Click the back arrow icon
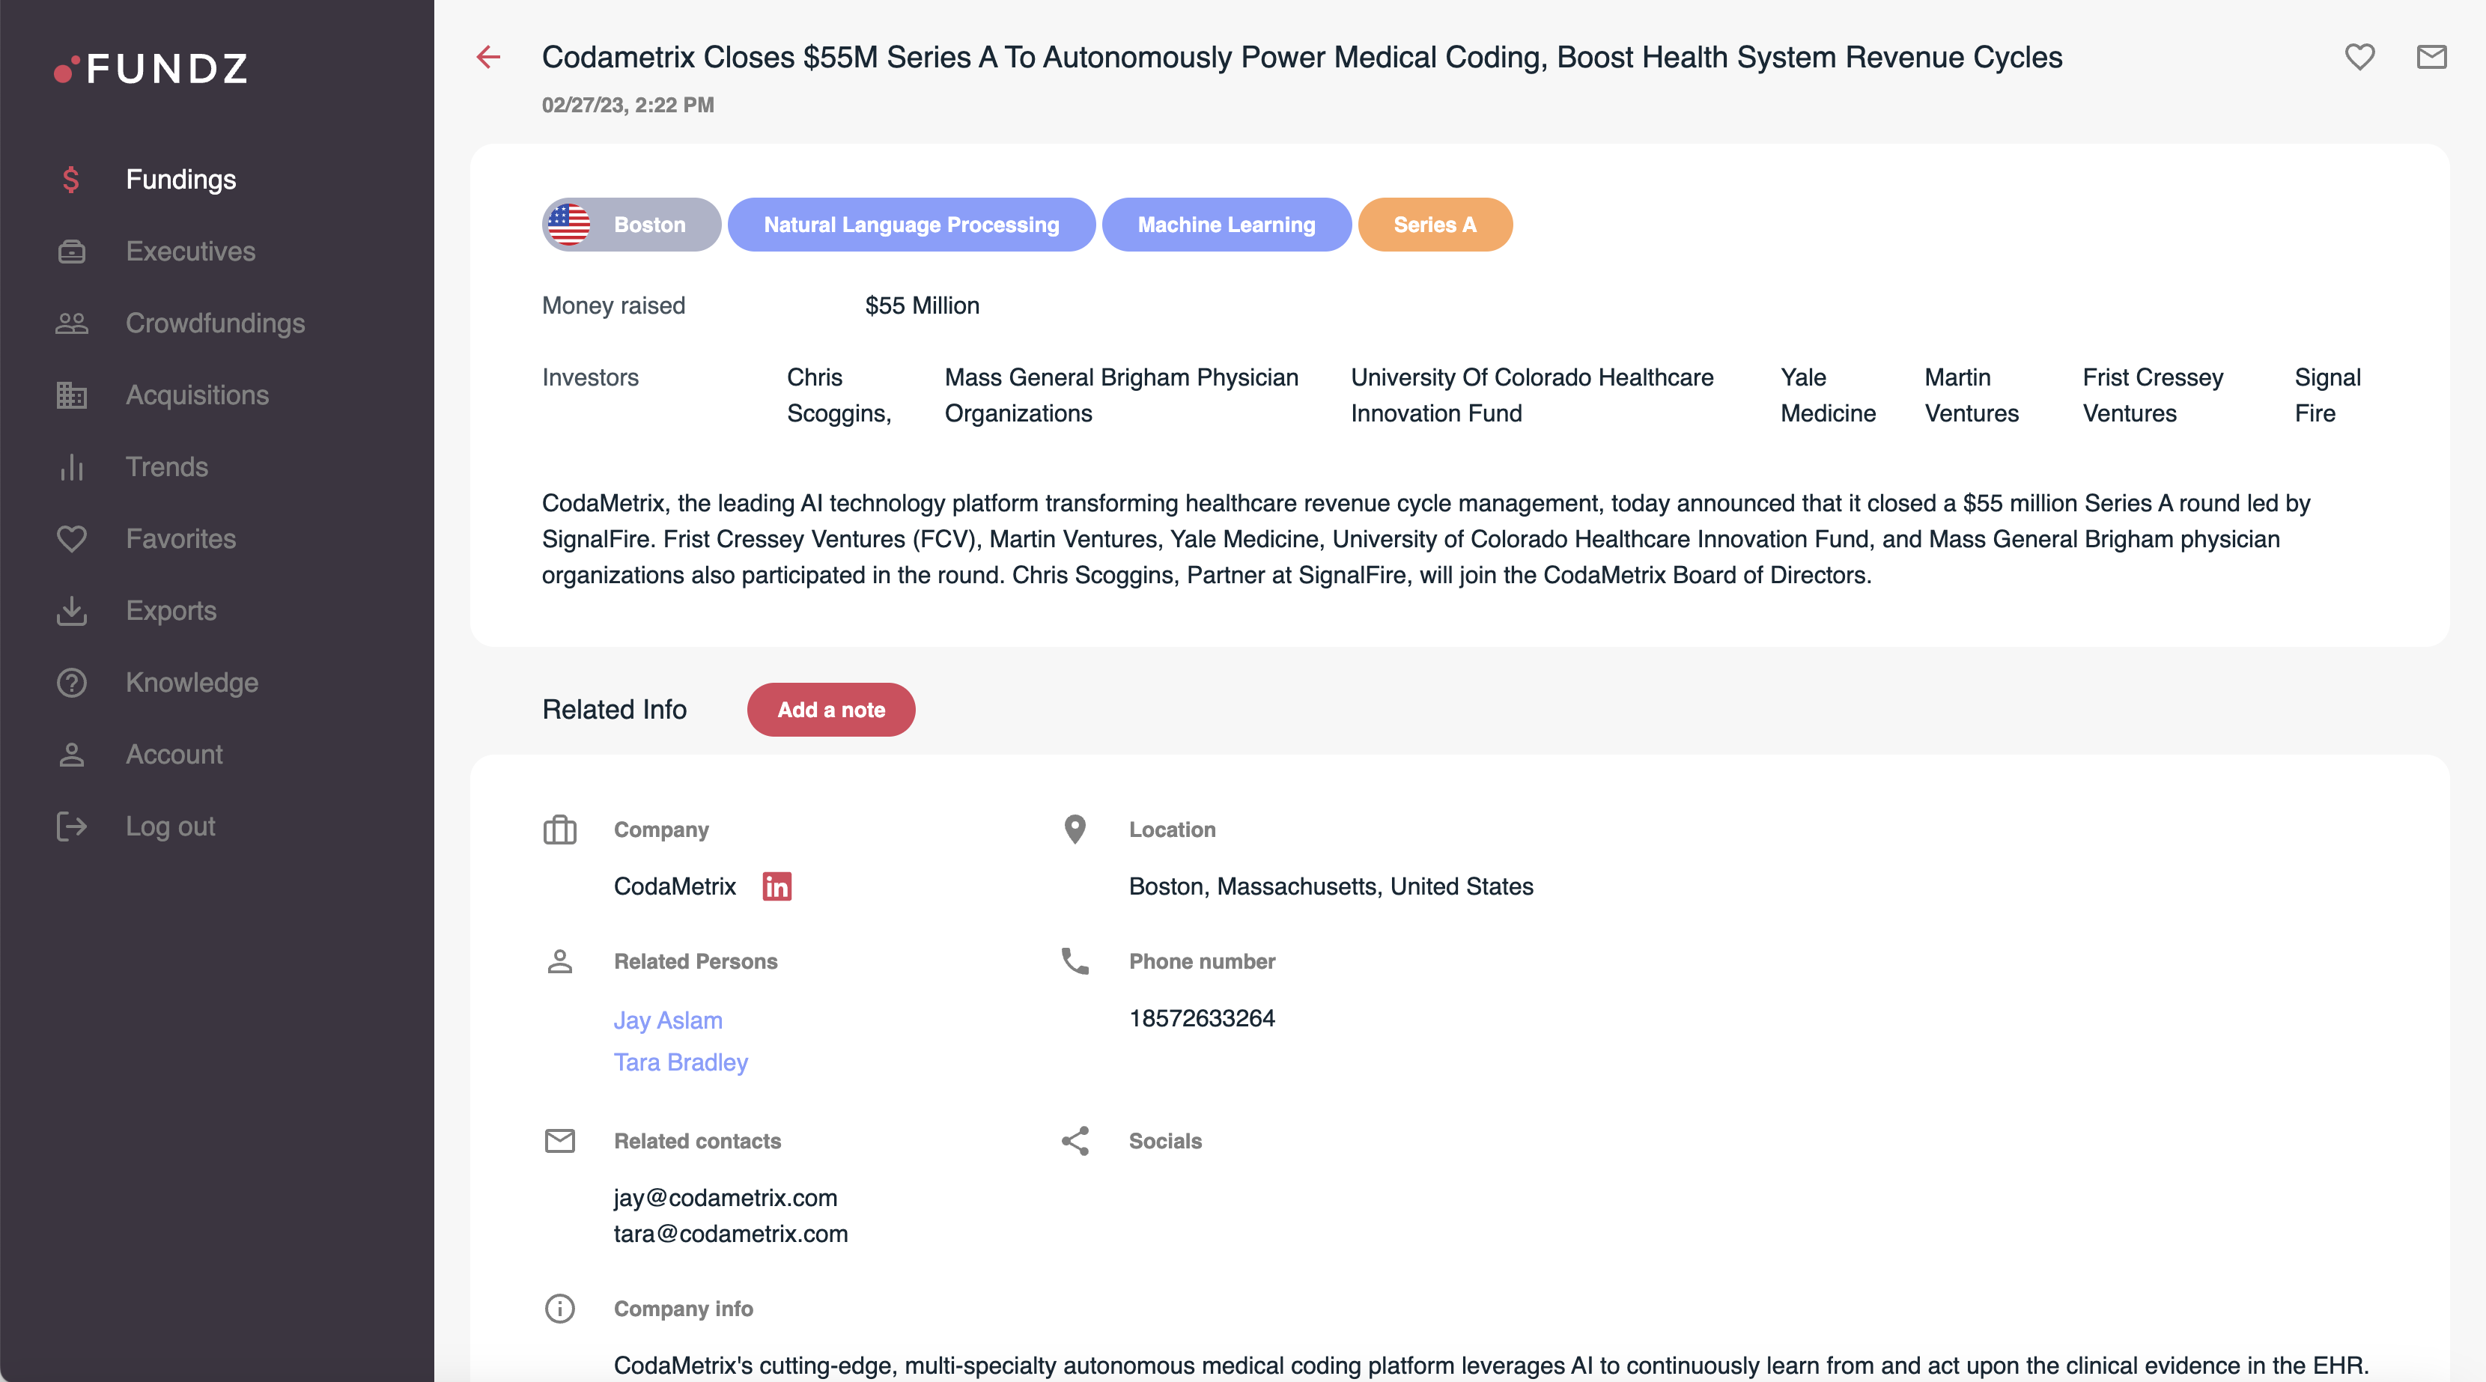 point(488,57)
